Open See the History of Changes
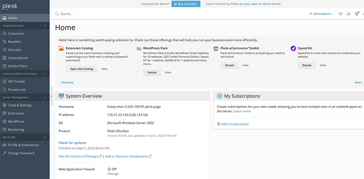This screenshot has width=364, height=179. [x=80, y=156]
